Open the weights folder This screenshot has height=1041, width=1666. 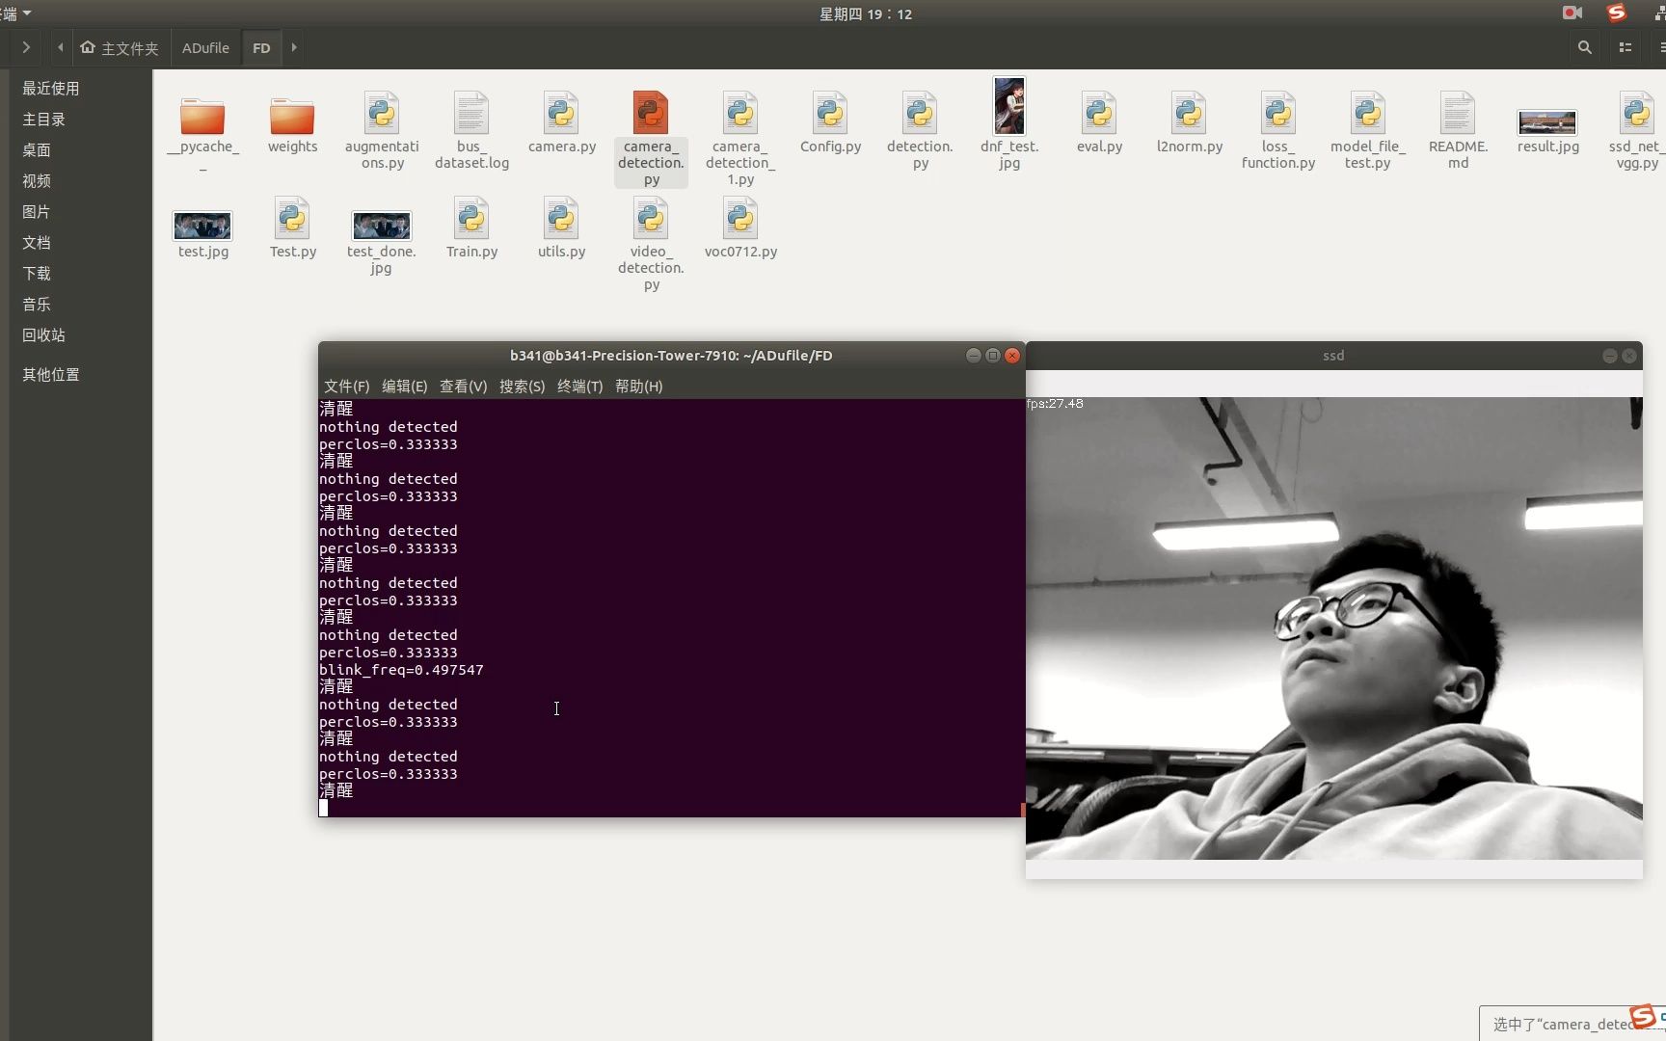[292, 117]
